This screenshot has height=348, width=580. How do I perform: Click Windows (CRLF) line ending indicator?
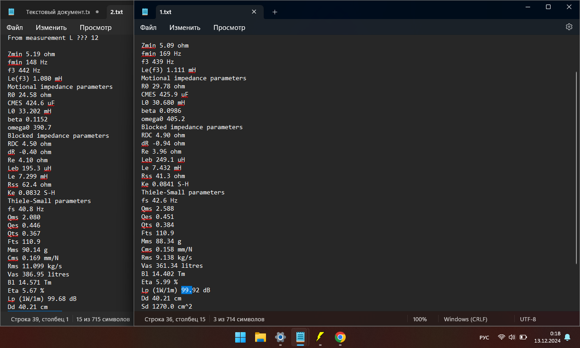pyautogui.click(x=465, y=319)
